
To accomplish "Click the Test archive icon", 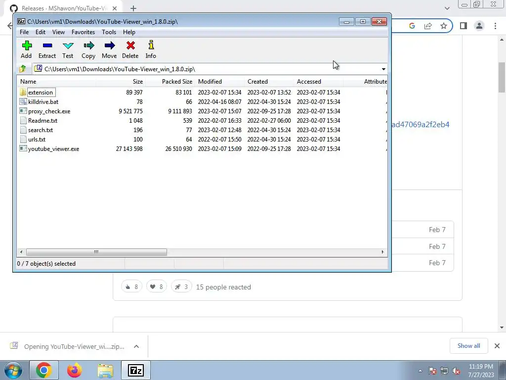I will click(x=68, y=46).
